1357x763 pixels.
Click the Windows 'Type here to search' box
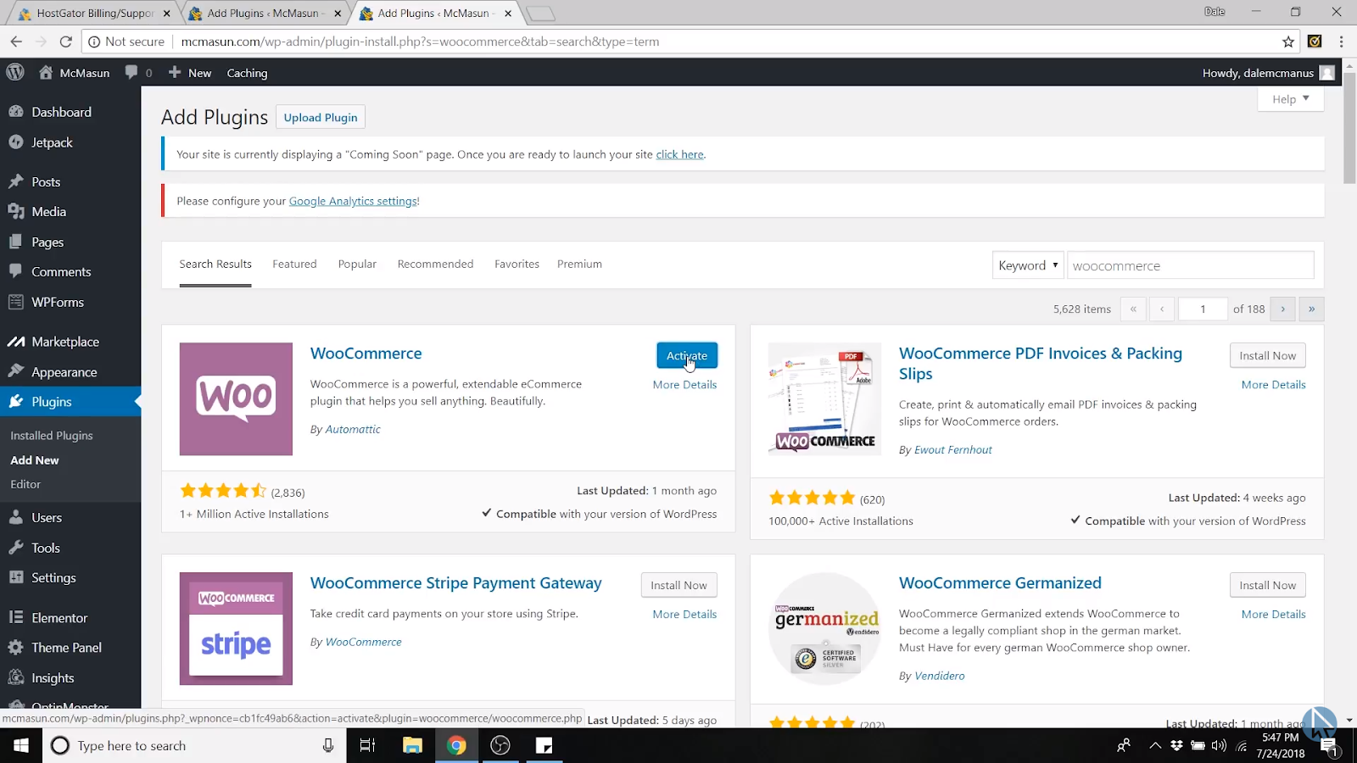click(195, 745)
